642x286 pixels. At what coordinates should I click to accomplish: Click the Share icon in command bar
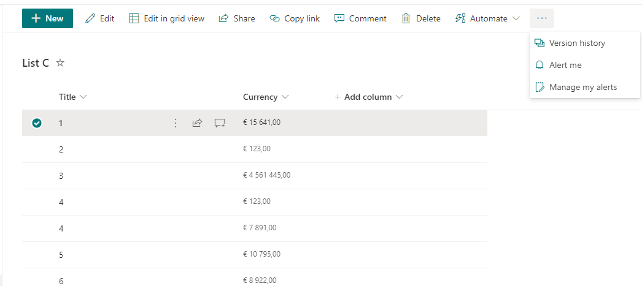coord(224,18)
